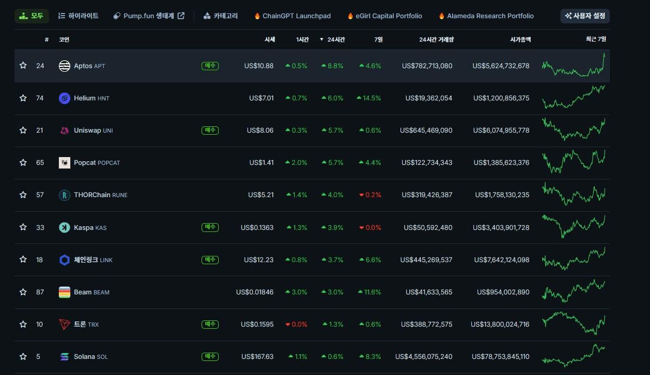Sort by the 1시간 column header
This screenshot has width=650, height=375.
(302, 40)
